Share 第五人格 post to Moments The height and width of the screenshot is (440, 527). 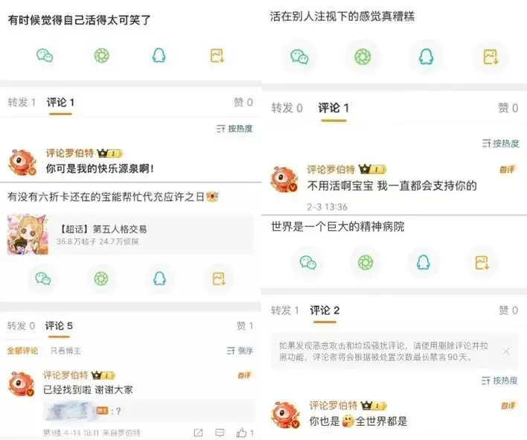point(101,278)
